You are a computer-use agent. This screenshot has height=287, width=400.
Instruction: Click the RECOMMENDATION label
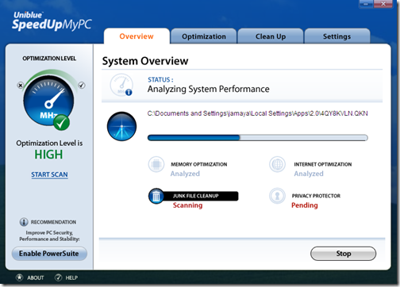[x=53, y=222]
